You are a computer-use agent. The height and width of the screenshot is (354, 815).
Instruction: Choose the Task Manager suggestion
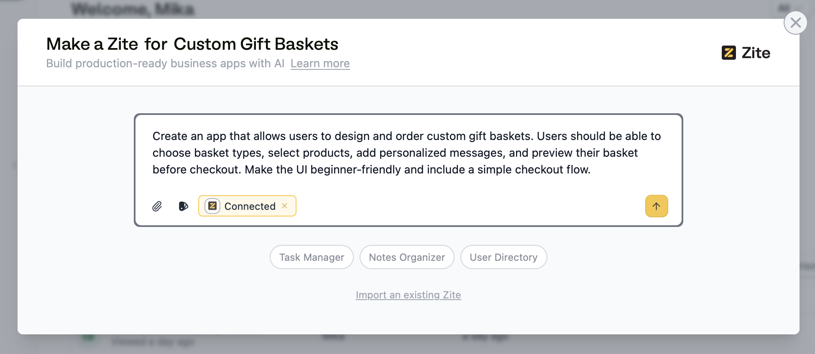point(312,257)
